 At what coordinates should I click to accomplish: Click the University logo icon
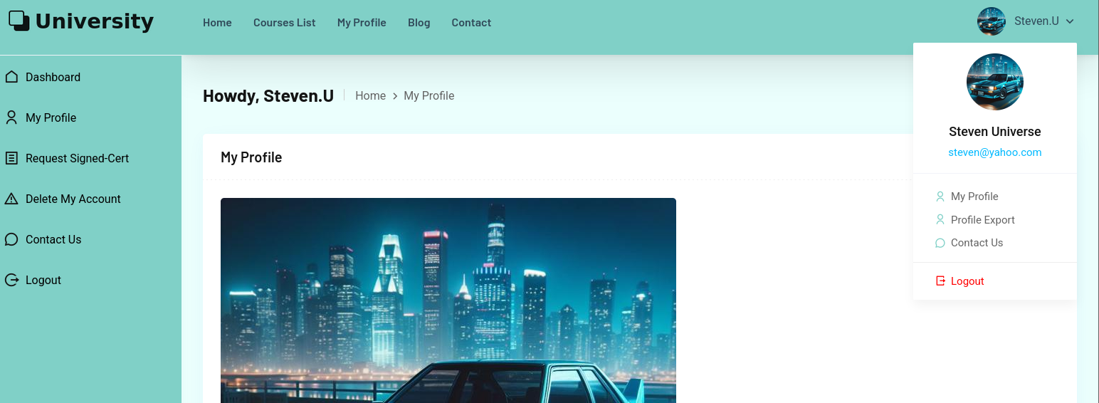pos(19,21)
